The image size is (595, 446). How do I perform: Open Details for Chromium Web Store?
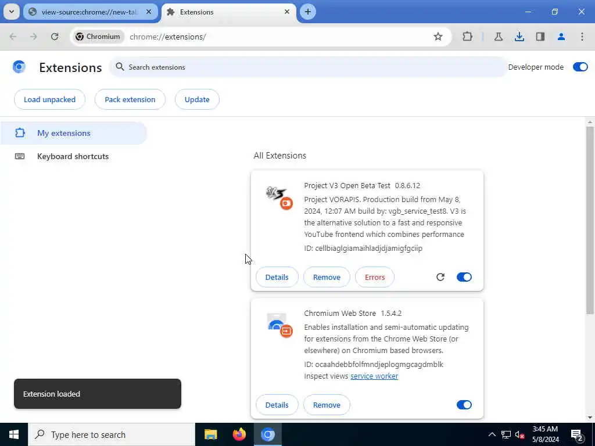pos(277,405)
